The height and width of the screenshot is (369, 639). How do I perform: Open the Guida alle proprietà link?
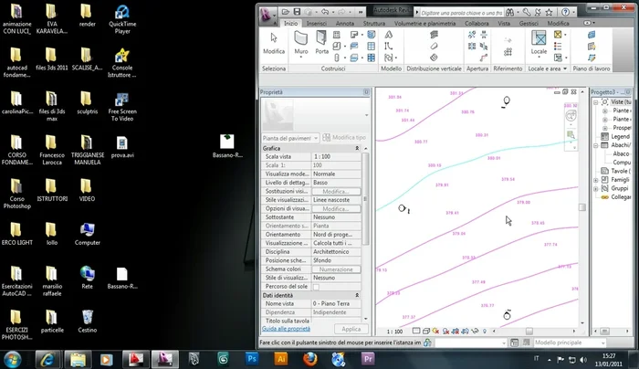point(288,328)
